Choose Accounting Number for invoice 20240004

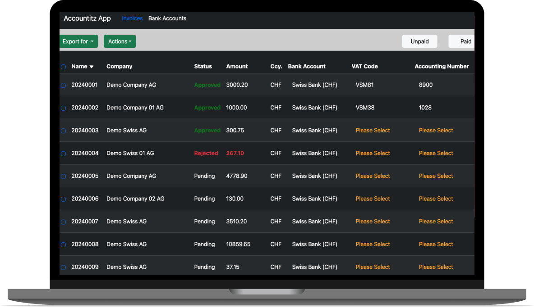click(x=436, y=153)
